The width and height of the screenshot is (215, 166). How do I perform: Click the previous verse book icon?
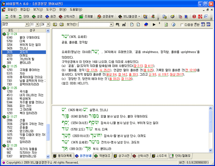[55, 25]
